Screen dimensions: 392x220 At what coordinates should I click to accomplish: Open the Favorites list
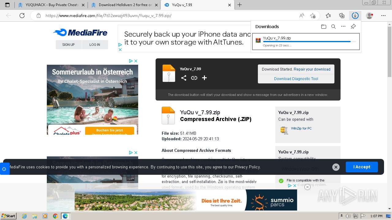pos(328,16)
